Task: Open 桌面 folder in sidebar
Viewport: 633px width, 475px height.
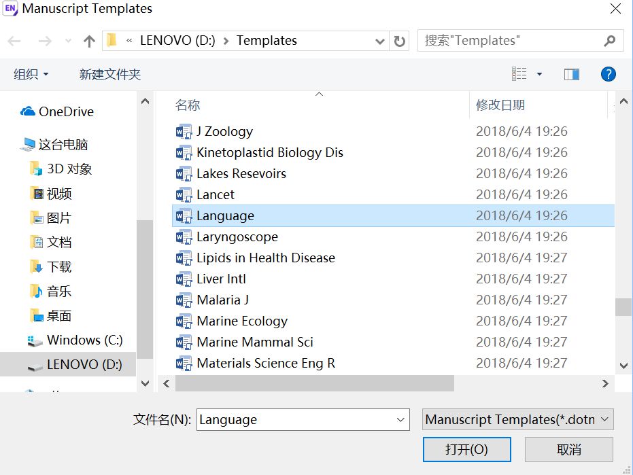Action: pos(51,315)
